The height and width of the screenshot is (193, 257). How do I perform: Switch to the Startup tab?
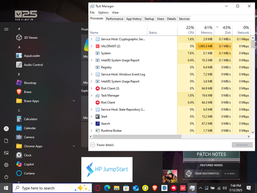pyautogui.click(x=149, y=19)
